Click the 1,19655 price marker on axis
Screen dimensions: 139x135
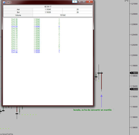click(x=134, y=73)
